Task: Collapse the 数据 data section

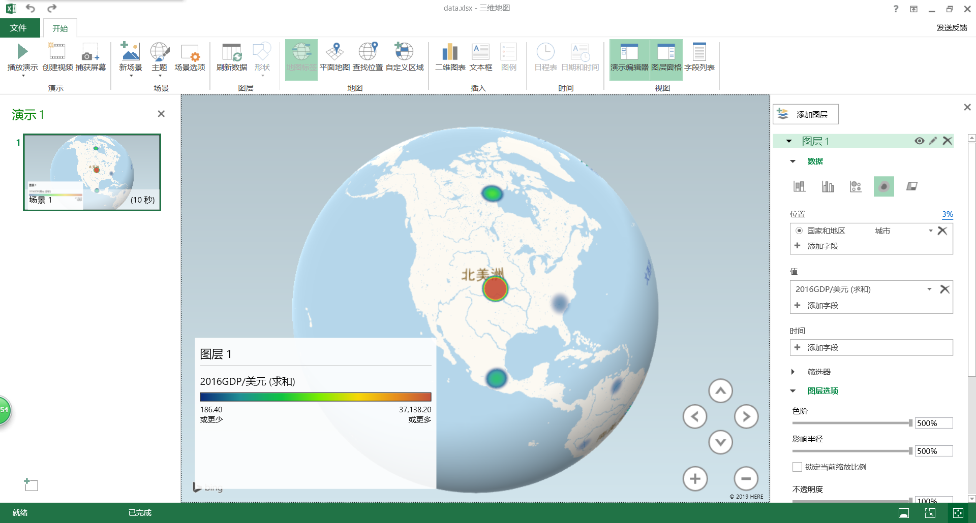Action: pos(793,161)
